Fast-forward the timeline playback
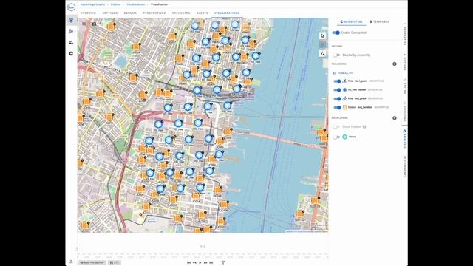The height and width of the screenshot is (266, 473). [x=205, y=263]
